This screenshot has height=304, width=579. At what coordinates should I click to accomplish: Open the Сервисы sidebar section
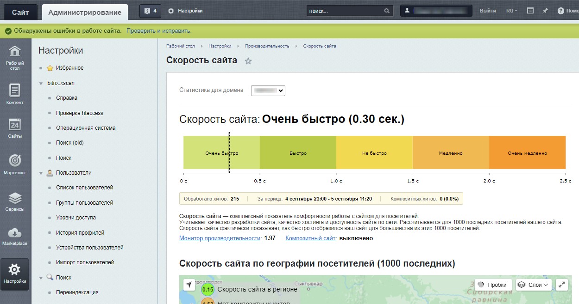pos(15,201)
